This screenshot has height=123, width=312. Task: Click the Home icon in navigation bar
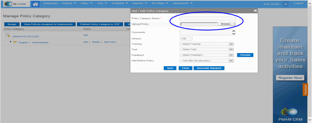click(x=35, y=4)
